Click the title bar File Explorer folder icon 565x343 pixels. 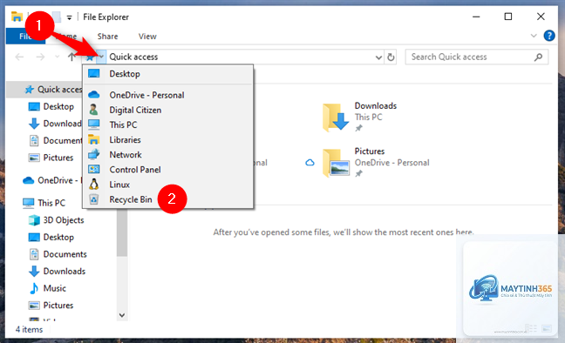coord(17,17)
